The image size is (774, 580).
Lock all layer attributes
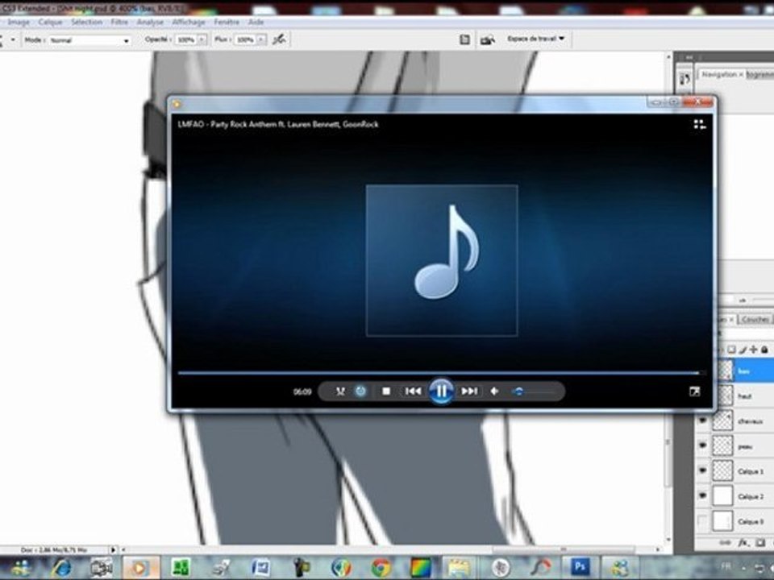coord(764,350)
